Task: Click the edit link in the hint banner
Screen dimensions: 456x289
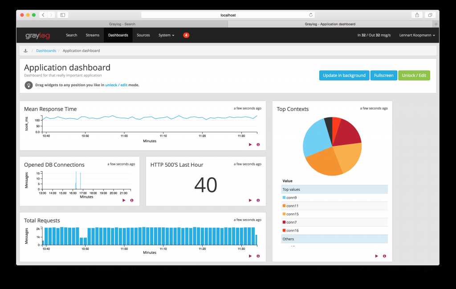Action: pyautogui.click(x=123, y=84)
